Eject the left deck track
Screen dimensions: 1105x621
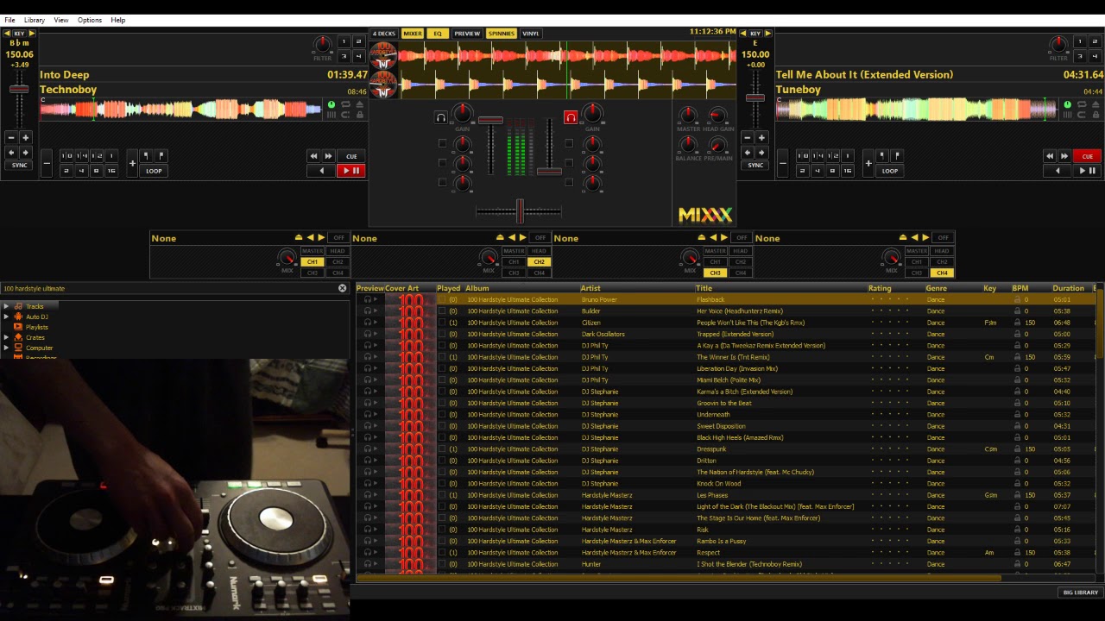tap(360, 104)
